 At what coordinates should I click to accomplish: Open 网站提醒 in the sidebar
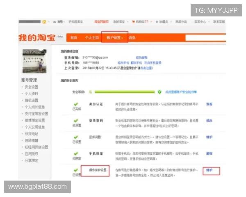32,140
